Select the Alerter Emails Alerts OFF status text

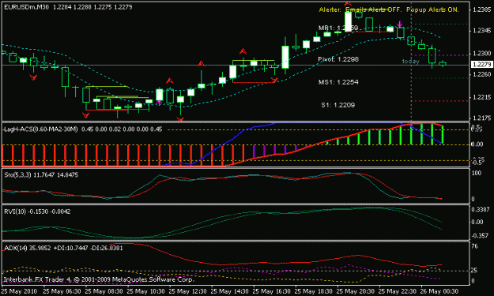click(360, 9)
